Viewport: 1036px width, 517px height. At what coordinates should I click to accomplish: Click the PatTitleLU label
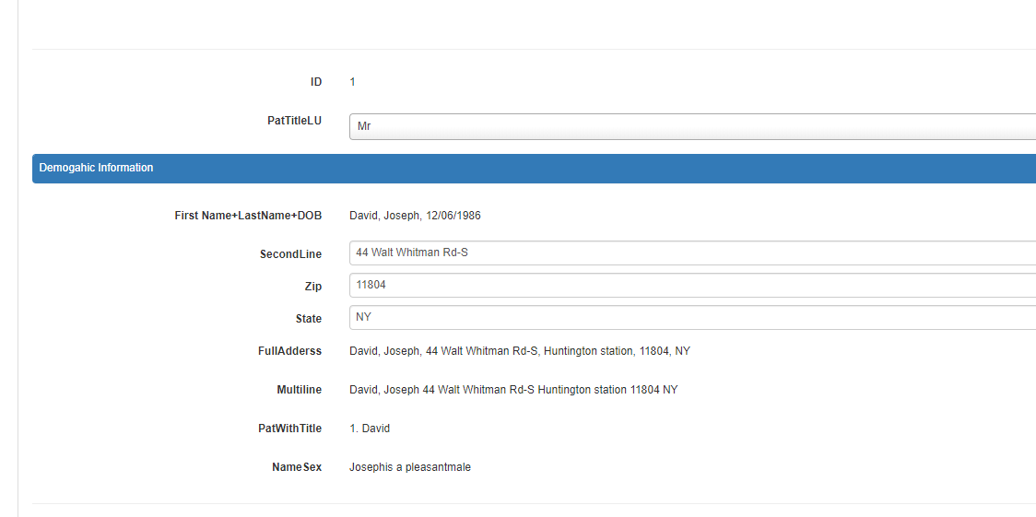click(295, 121)
